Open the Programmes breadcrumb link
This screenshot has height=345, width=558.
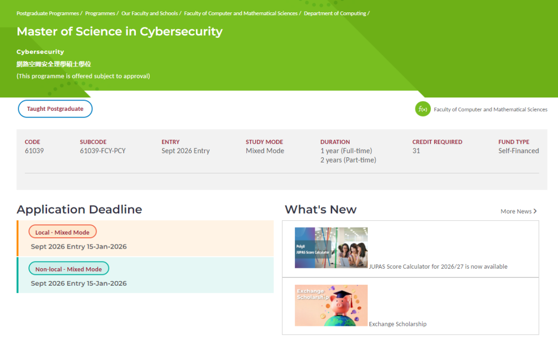pyautogui.click(x=100, y=13)
